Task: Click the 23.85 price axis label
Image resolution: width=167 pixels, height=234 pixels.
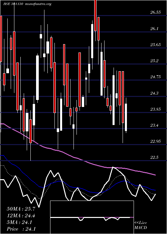Action: click(155, 109)
